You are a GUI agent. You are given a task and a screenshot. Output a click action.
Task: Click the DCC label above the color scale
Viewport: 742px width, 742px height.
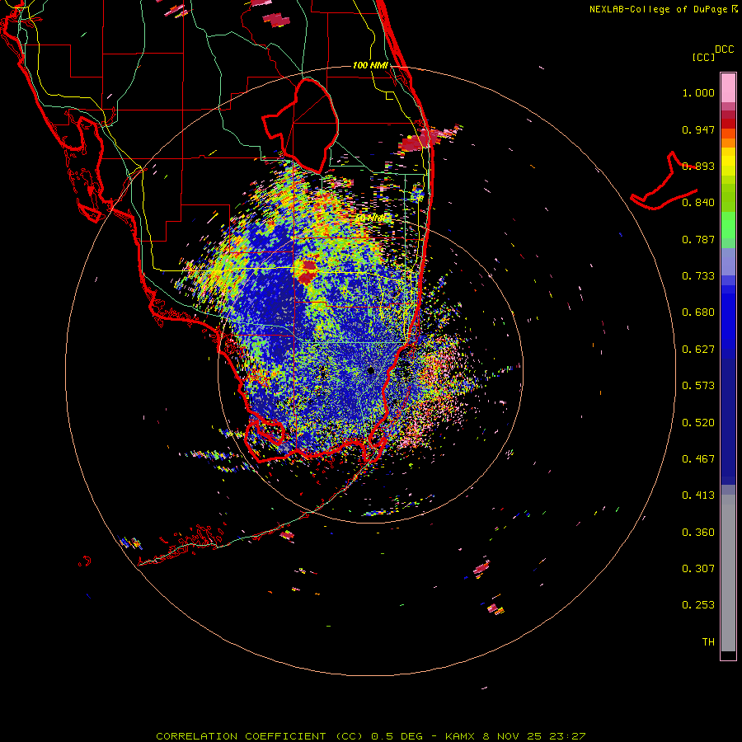pyautogui.click(x=724, y=49)
